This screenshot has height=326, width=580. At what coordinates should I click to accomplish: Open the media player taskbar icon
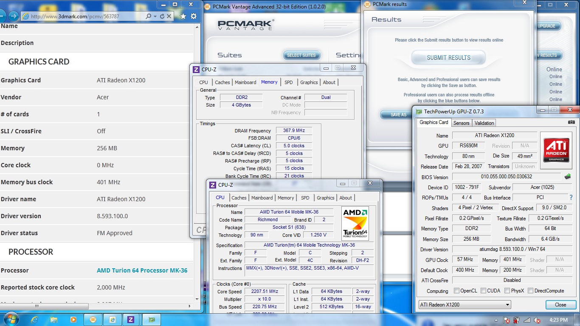pos(73,320)
